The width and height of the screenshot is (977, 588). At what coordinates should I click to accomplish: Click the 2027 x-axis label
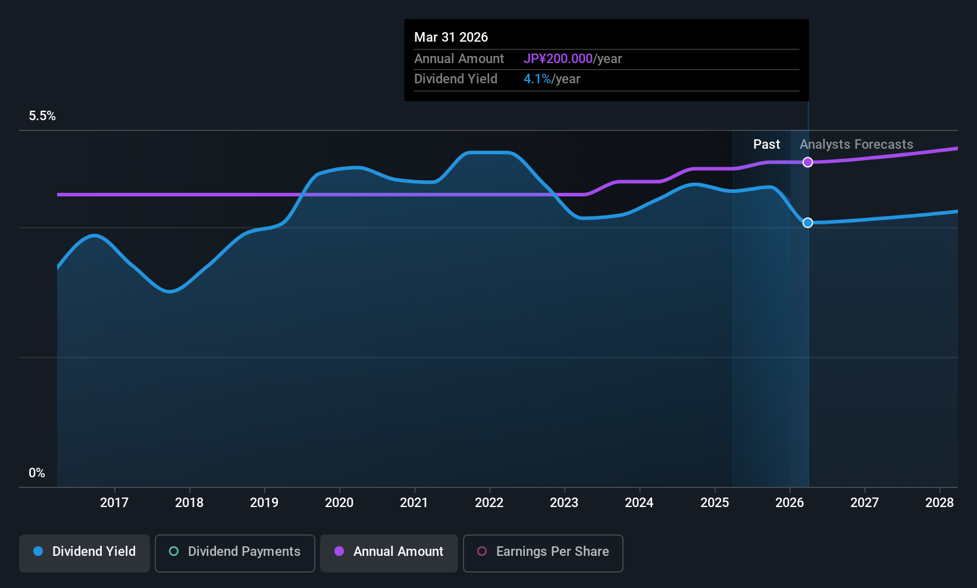[x=865, y=503]
